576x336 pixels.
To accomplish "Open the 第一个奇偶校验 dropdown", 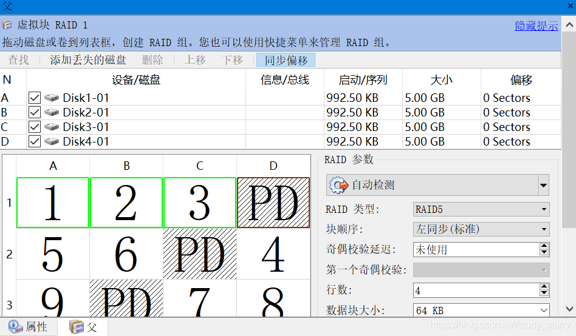I will pos(481,270).
